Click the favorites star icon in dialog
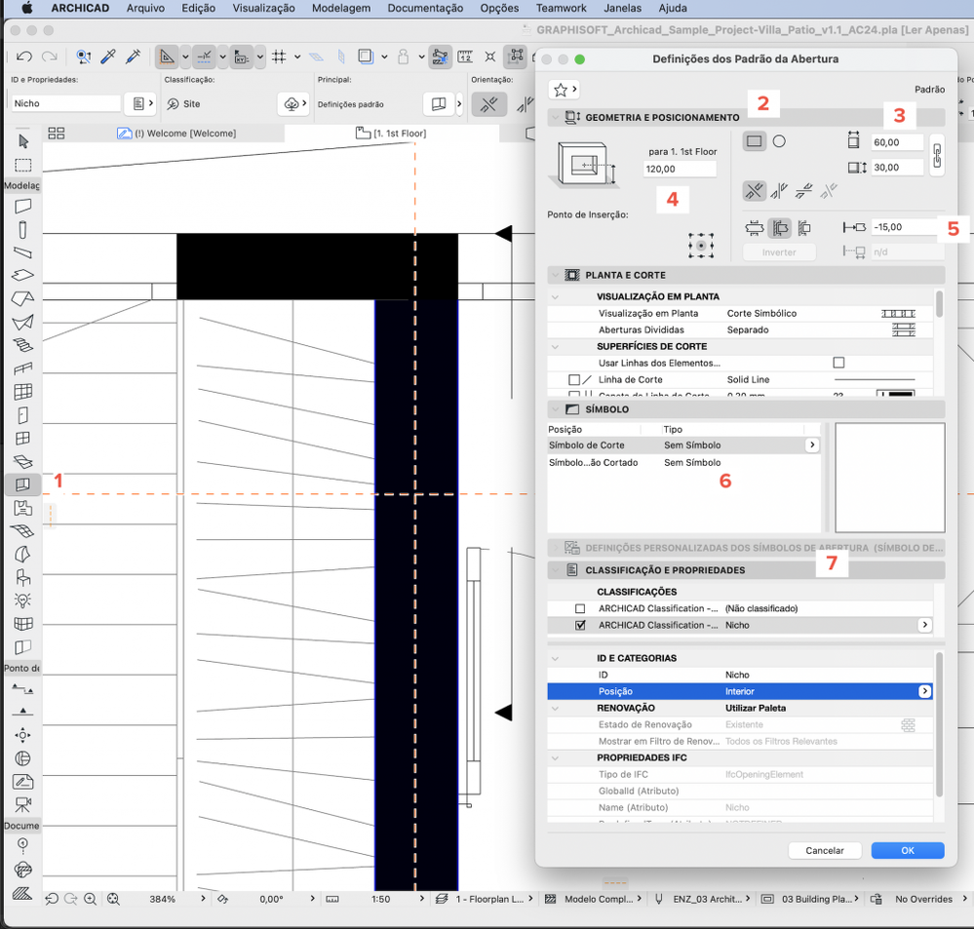Screen dimensions: 974x929 pyautogui.click(x=561, y=90)
